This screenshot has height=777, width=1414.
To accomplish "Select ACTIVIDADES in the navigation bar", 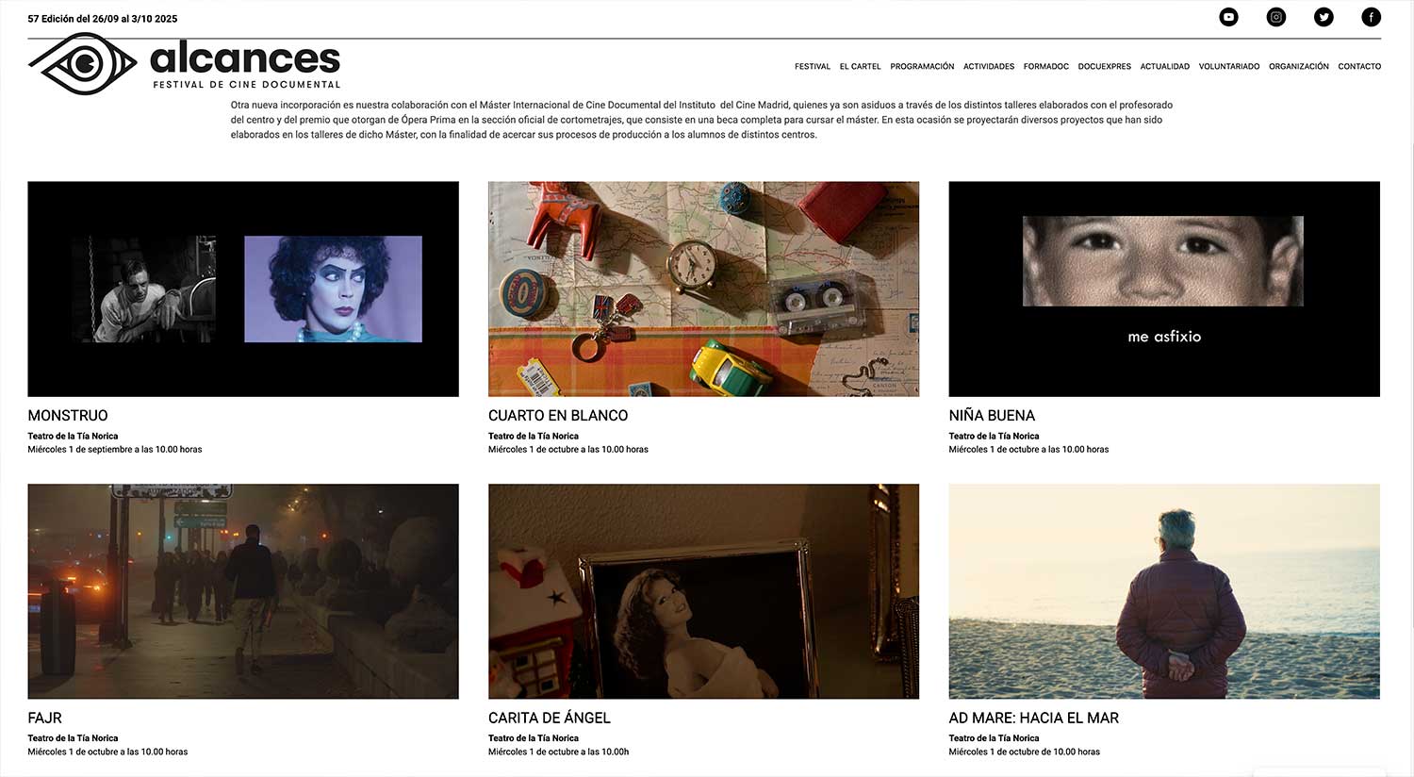I will pyautogui.click(x=989, y=67).
